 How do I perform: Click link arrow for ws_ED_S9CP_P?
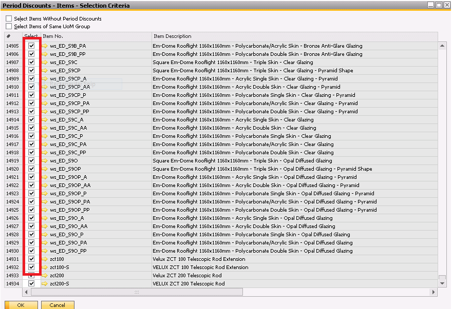pyautogui.click(x=45, y=95)
